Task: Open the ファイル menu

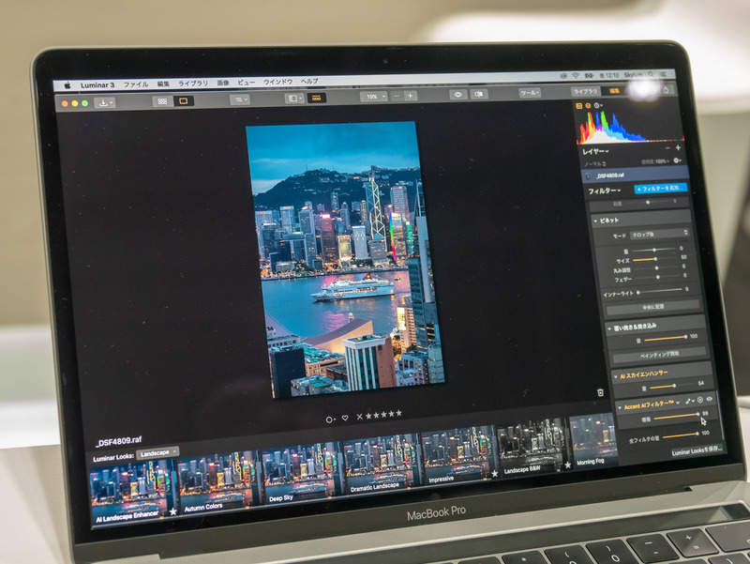Action: (x=136, y=84)
